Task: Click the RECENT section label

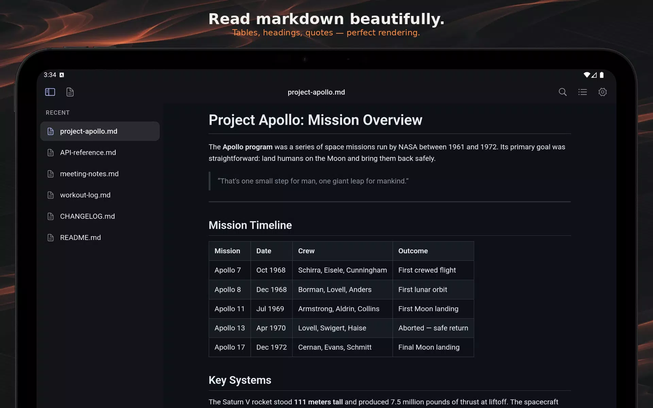Action: click(x=58, y=113)
